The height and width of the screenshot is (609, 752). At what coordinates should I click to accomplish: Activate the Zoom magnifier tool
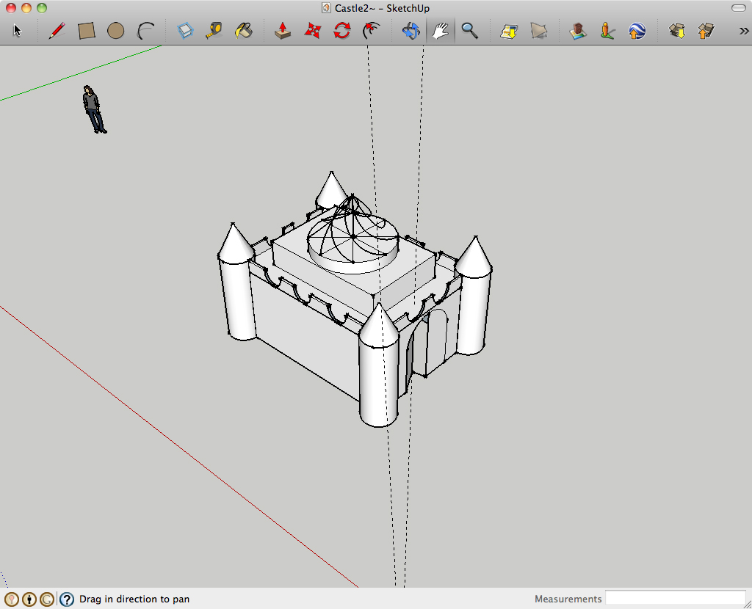470,31
